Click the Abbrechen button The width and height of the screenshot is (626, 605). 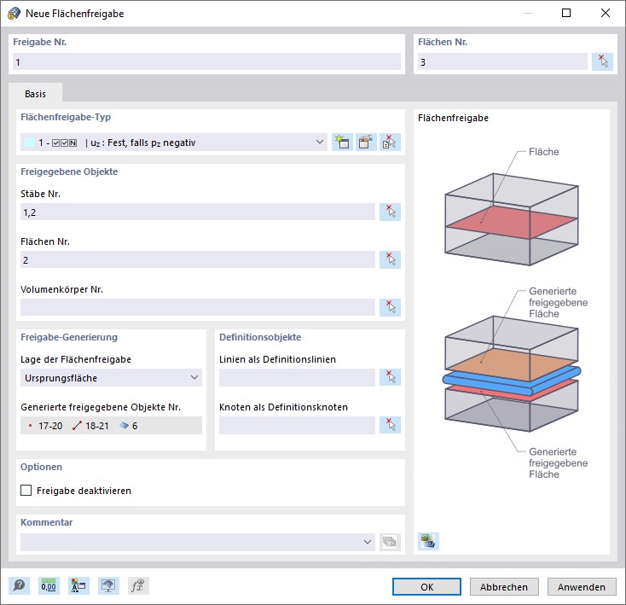point(504,586)
